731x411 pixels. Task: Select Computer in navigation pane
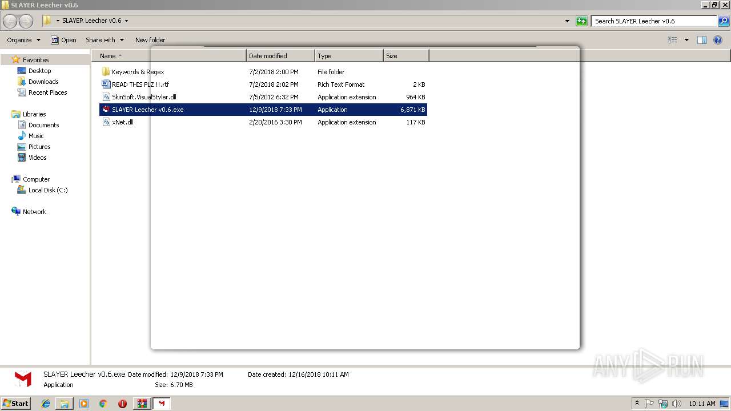tap(36, 179)
